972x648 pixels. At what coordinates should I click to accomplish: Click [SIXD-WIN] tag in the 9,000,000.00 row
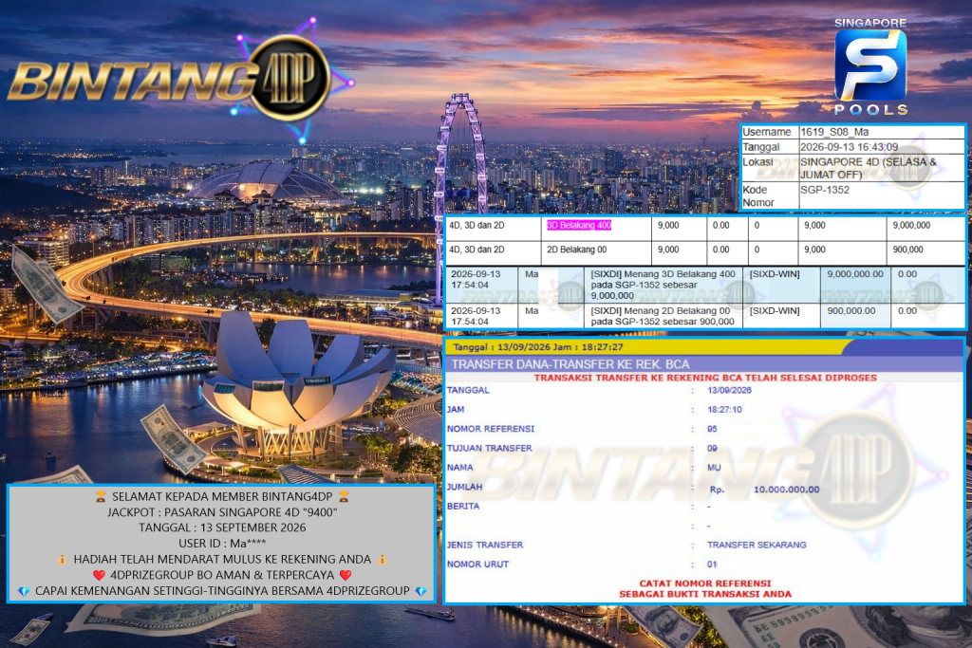click(775, 274)
